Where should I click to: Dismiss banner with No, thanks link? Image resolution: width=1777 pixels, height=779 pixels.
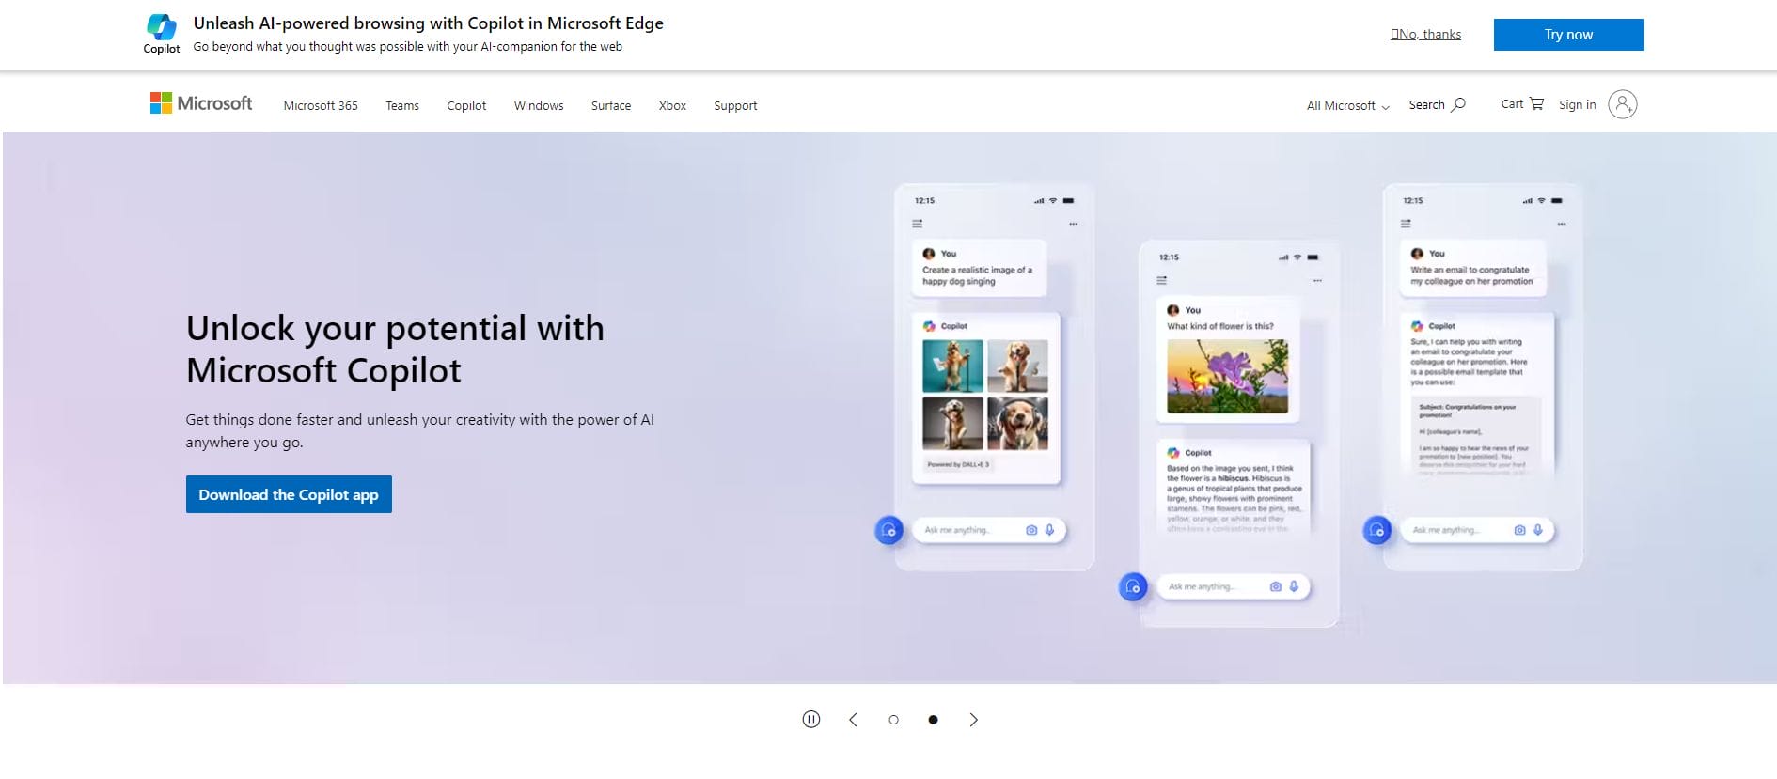(1425, 34)
